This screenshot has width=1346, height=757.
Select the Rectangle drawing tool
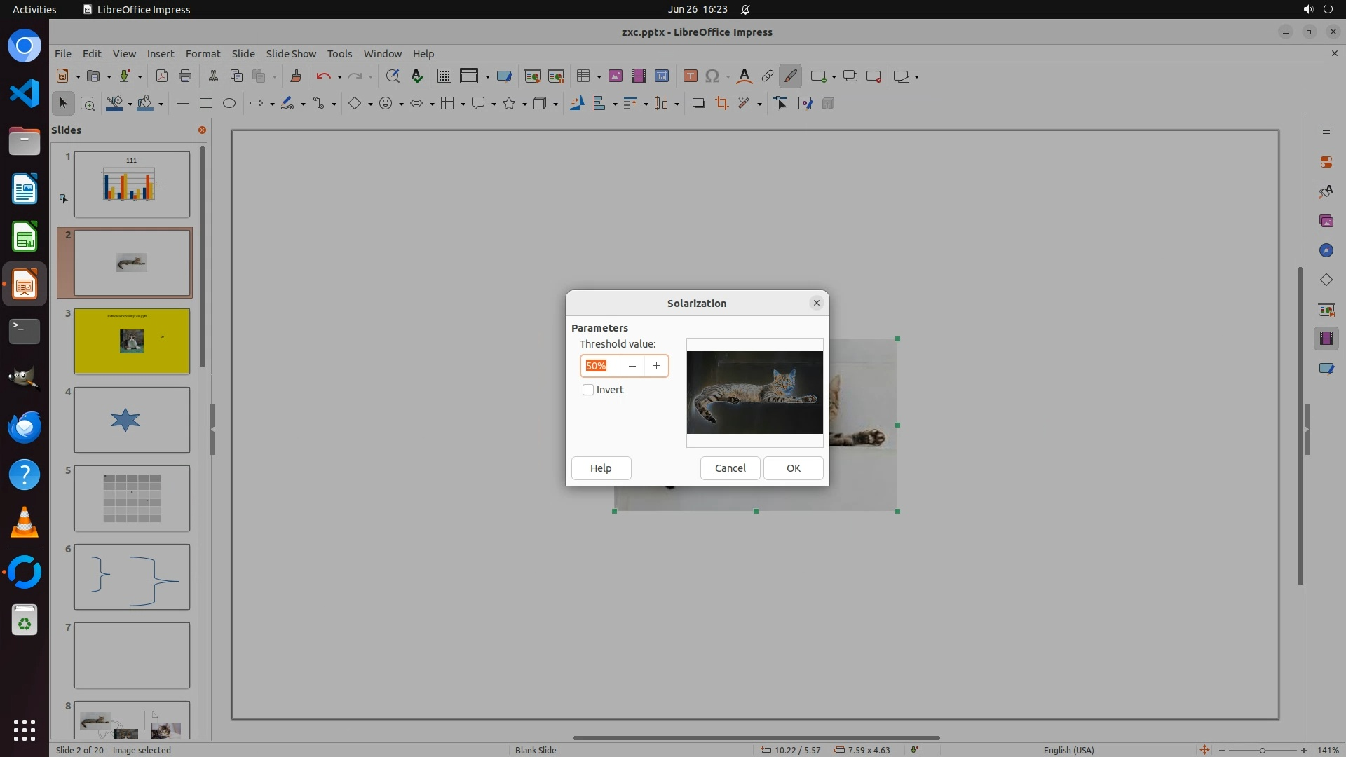point(206,104)
